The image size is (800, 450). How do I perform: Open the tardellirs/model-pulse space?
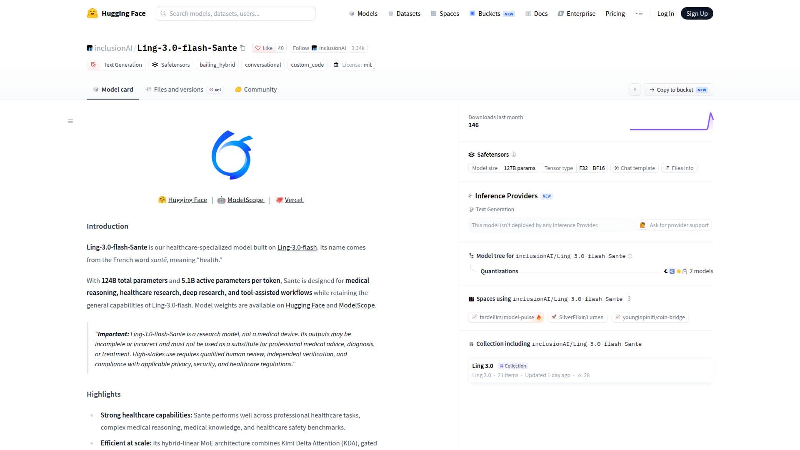pyautogui.click(x=507, y=317)
